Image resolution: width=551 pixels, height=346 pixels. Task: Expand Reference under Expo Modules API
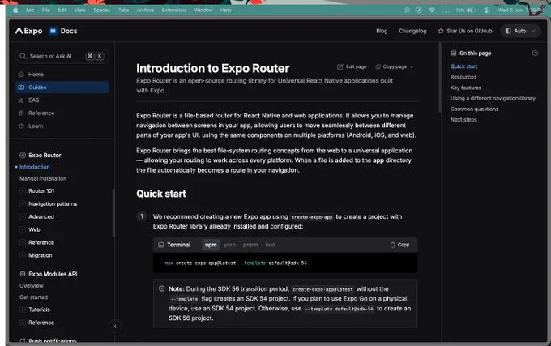[x=41, y=323]
